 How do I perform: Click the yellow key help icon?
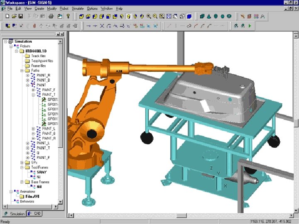[68, 16]
